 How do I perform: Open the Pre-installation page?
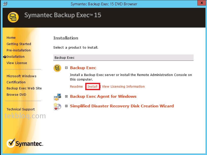(19, 50)
